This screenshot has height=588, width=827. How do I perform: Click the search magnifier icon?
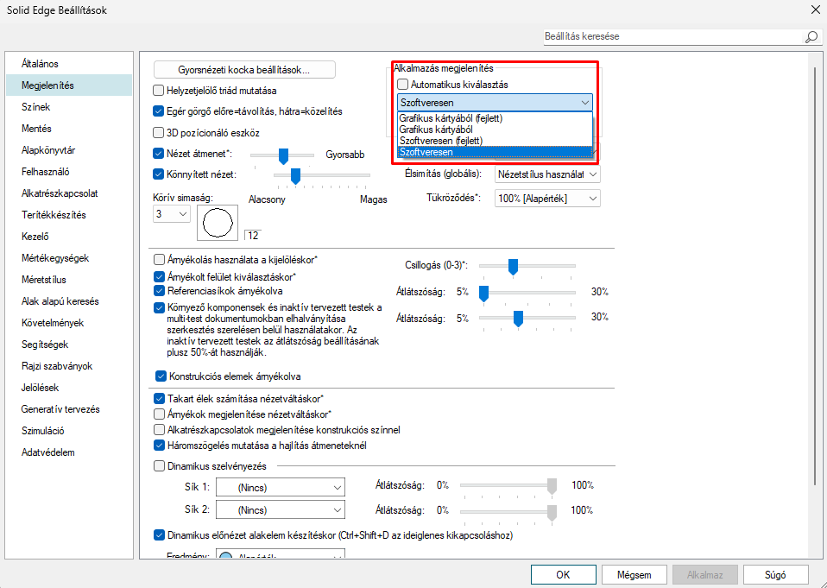(x=811, y=37)
